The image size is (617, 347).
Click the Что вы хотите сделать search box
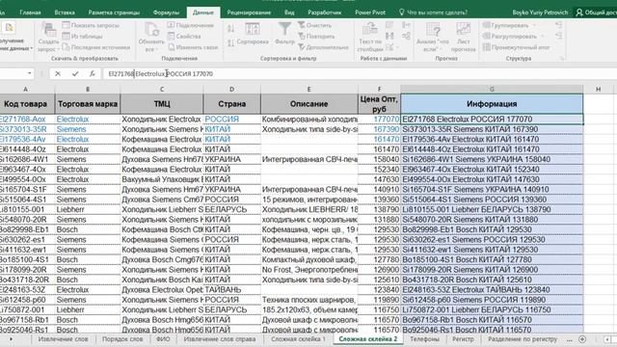coord(433,13)
